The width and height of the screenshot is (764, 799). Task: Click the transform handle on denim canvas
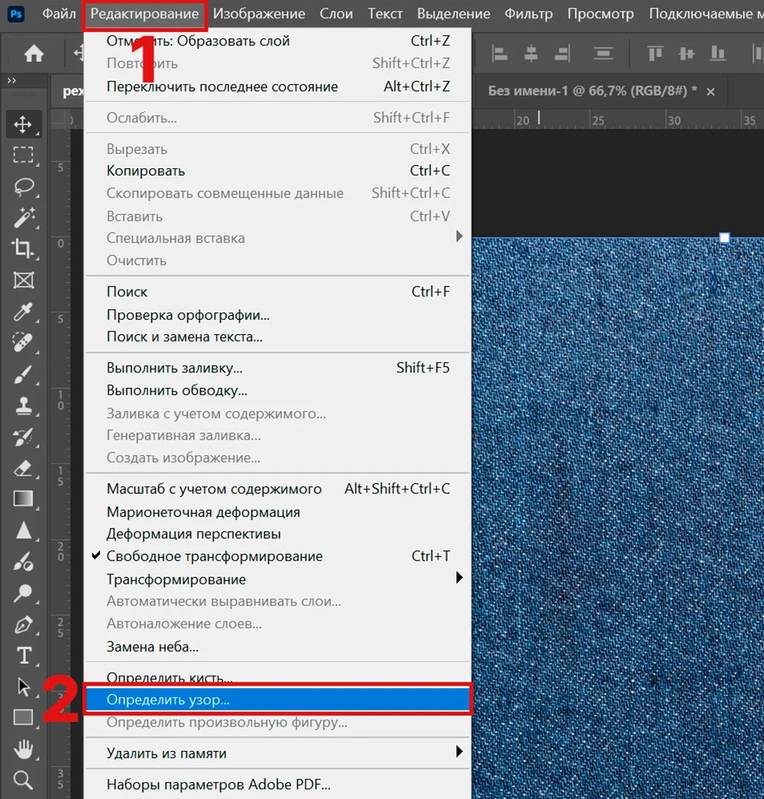725,238
